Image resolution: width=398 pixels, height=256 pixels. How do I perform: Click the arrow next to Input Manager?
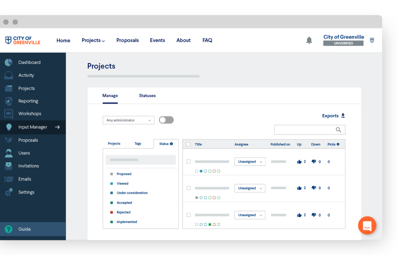[57, 127]
